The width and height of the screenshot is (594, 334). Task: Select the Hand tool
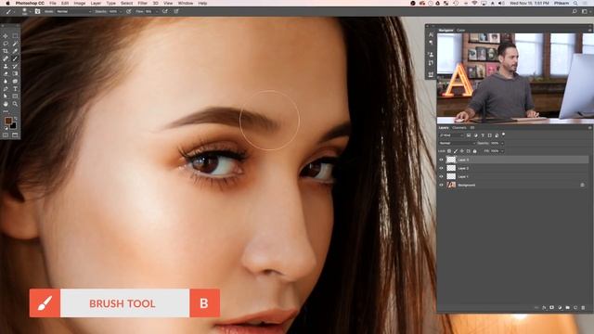coord(6,104)
